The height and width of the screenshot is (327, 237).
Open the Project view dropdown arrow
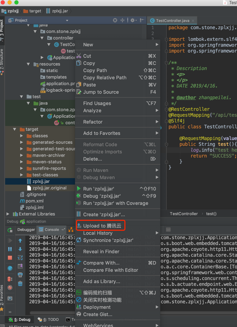(x=67, y=20)
